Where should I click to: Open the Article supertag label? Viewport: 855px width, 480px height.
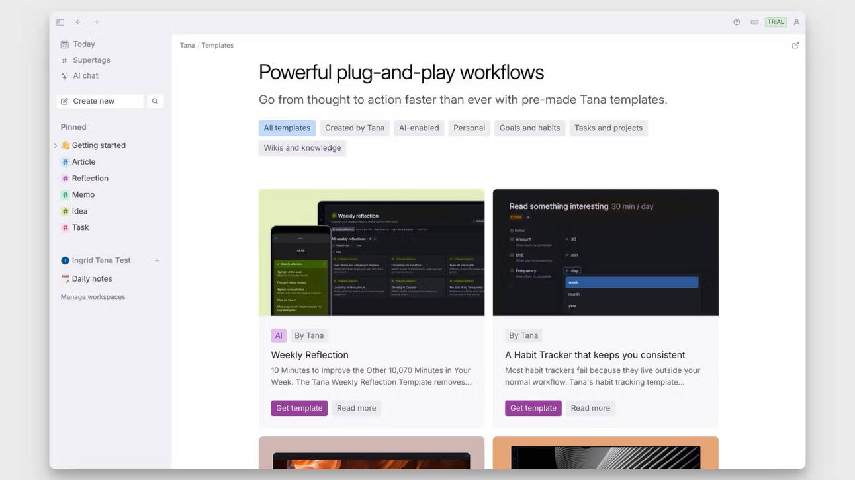point(83,162)
